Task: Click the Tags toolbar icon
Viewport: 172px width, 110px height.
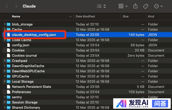Action: coord(146,6)
